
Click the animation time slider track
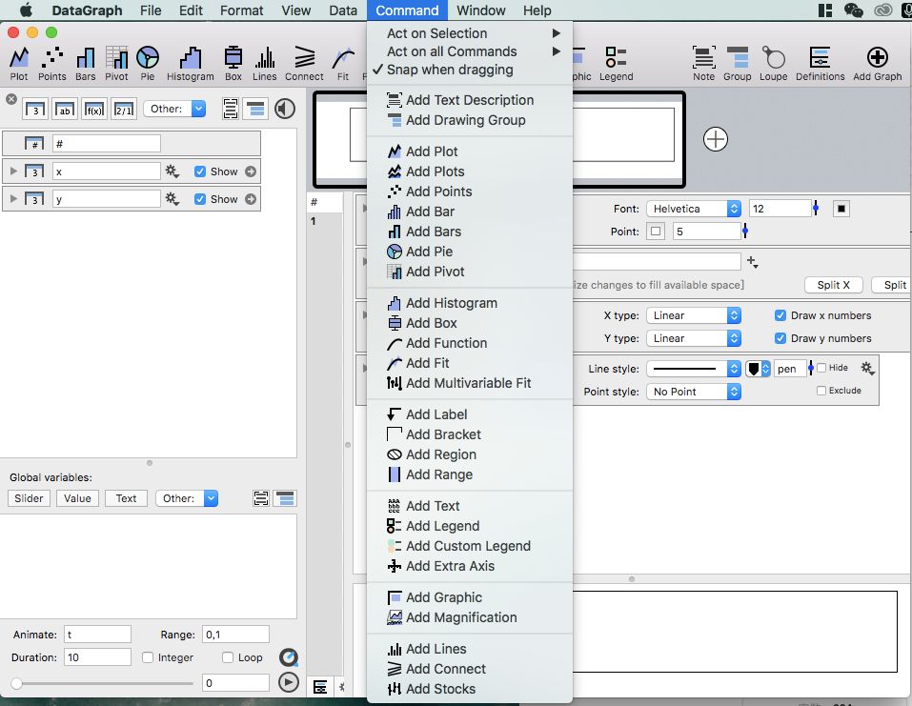pyautogui.click(x=105, y=683)
